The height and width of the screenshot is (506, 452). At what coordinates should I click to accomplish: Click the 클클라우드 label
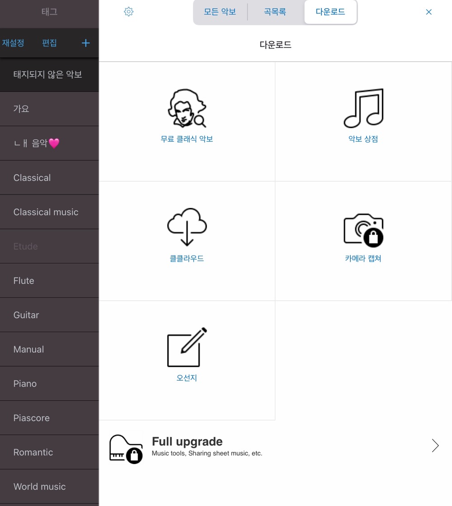tap(187, 259)
